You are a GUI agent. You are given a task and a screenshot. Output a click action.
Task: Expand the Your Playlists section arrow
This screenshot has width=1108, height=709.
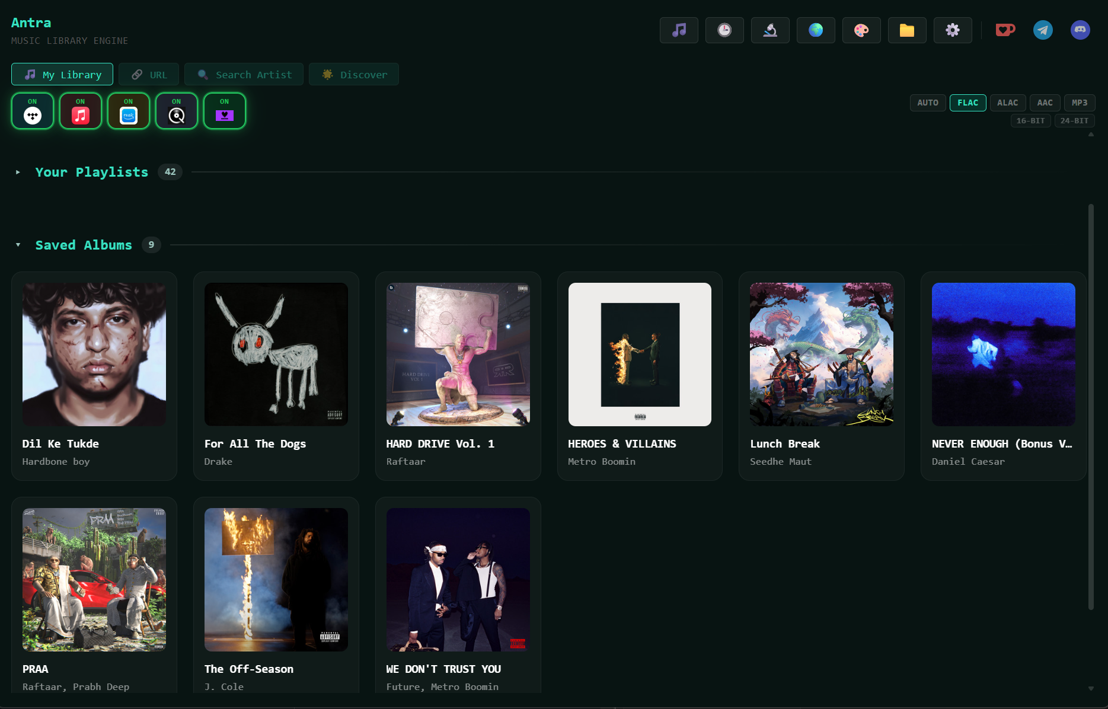[x=18, y=173]
